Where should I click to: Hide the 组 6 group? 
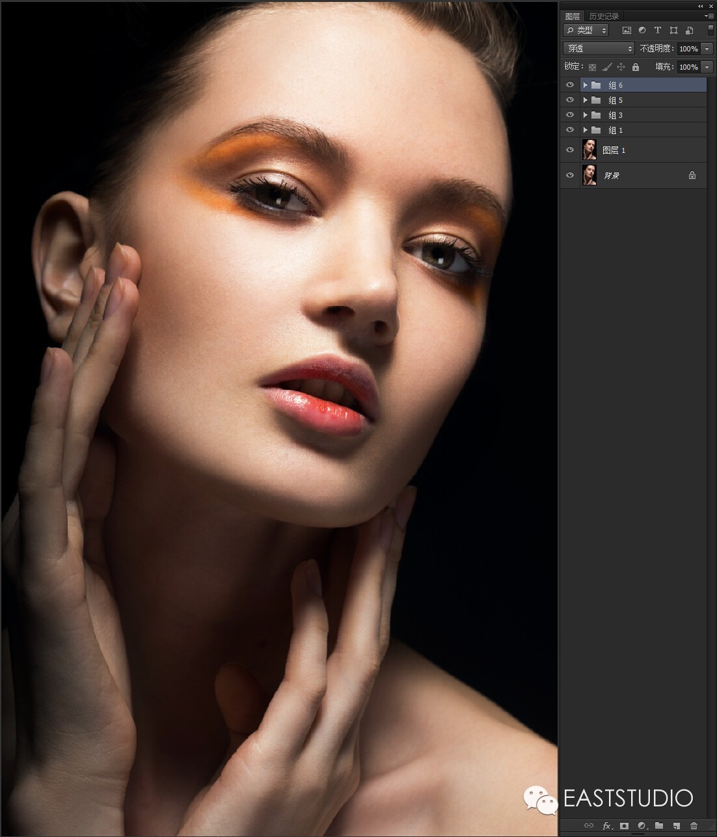570,85
